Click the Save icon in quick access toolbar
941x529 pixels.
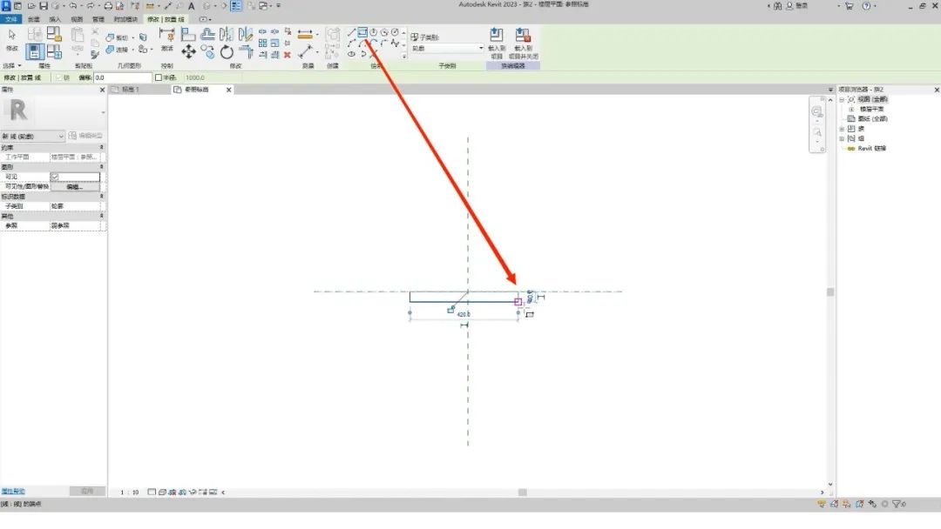[44, 6]
